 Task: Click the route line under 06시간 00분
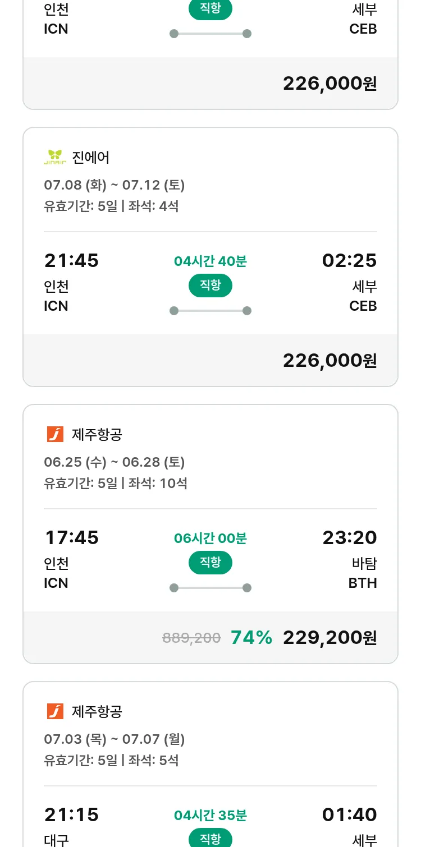coord(210,588)
